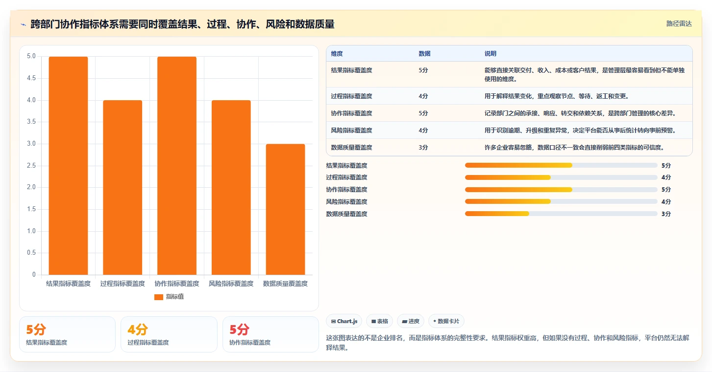Open the 5分 协作指标覆盖度 card

[x=270, y=334]
